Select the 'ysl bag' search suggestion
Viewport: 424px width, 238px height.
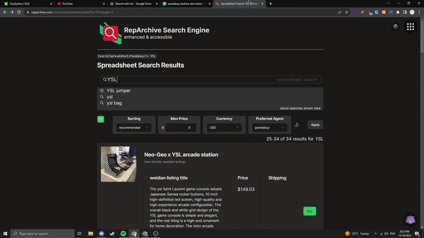(x=114, y=103)
